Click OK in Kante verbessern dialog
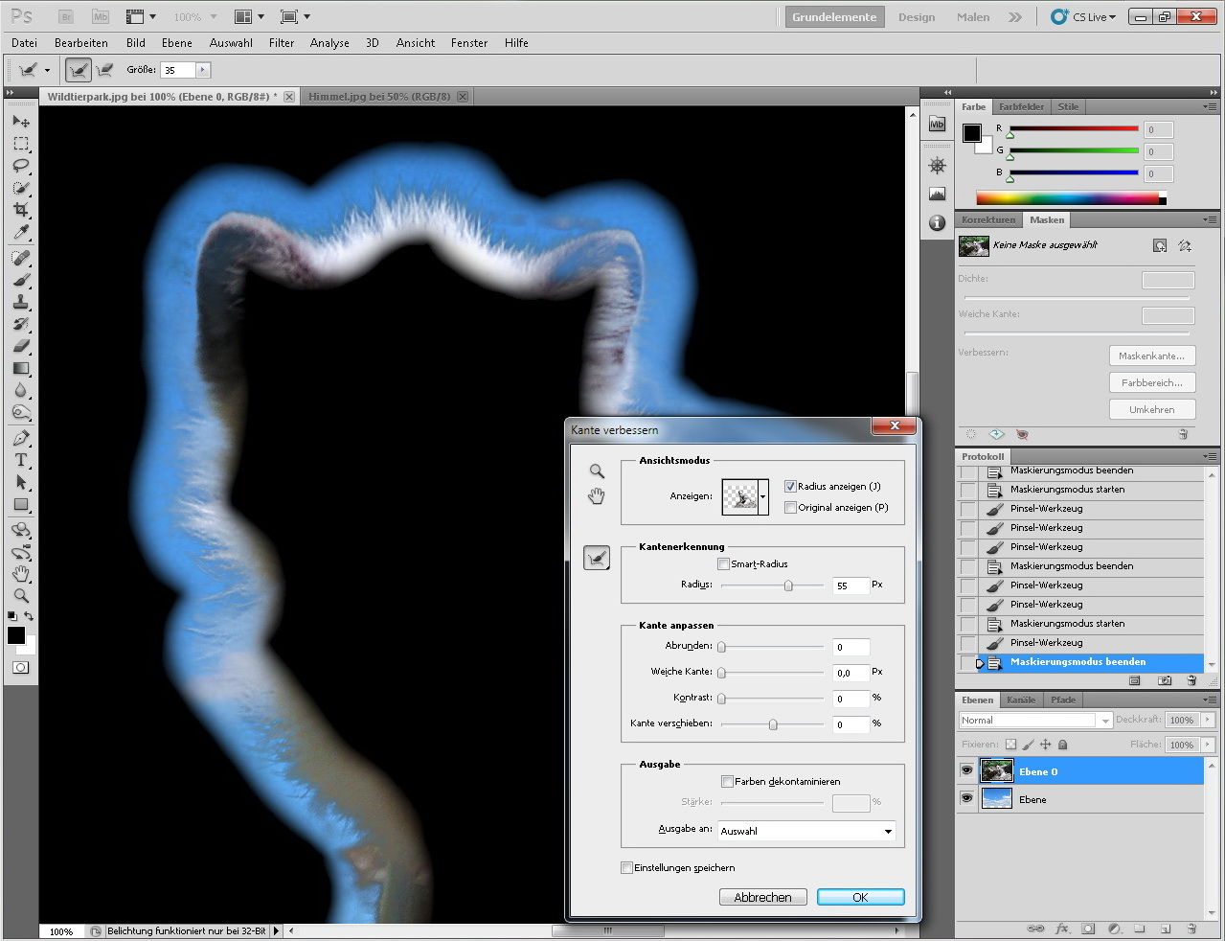Image resolution: width=1225 pixels, height=941 pixels. [x=860, y=898]
